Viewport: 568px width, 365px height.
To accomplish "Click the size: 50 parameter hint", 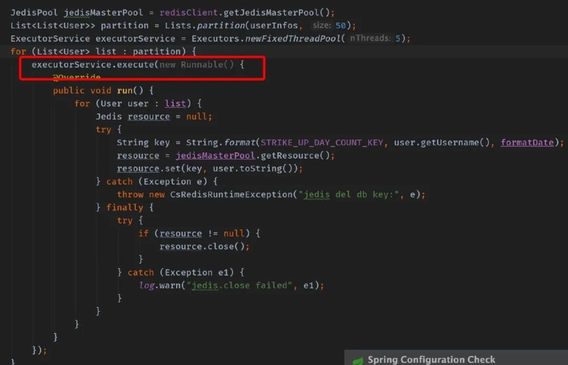I will pos(329,26).
